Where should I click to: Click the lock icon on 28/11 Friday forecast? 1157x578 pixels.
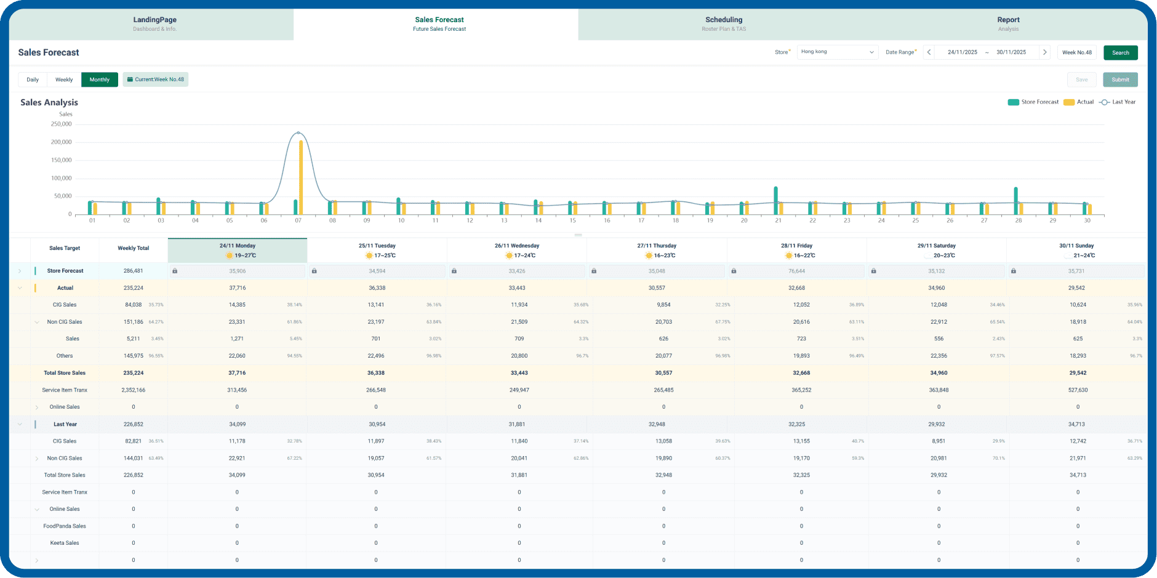pos(733,271)
